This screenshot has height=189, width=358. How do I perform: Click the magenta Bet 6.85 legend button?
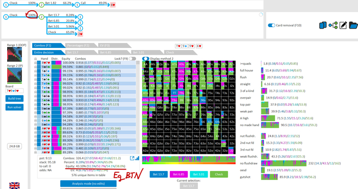click(178, 174)
